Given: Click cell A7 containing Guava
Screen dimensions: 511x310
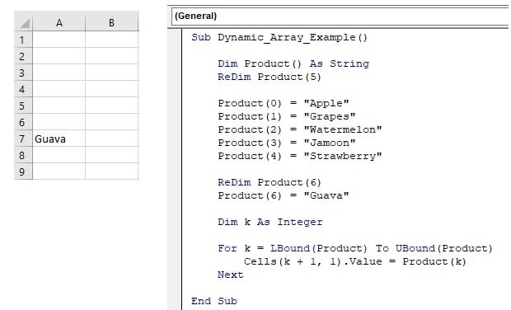Looking at the screenshot, I should [59, 139].
